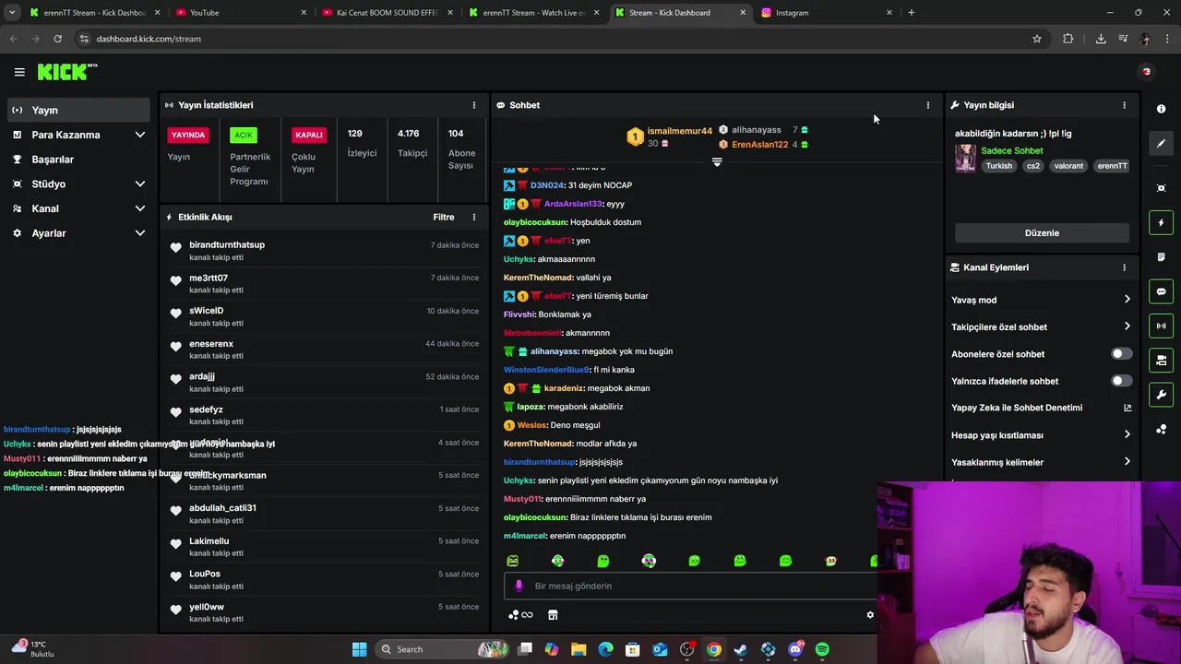Open a new browser tab
This screenshot has height=664, width=1181.
point(911,13)
